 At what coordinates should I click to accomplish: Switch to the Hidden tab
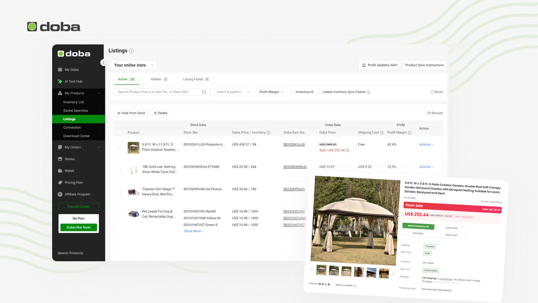[159, 79]
